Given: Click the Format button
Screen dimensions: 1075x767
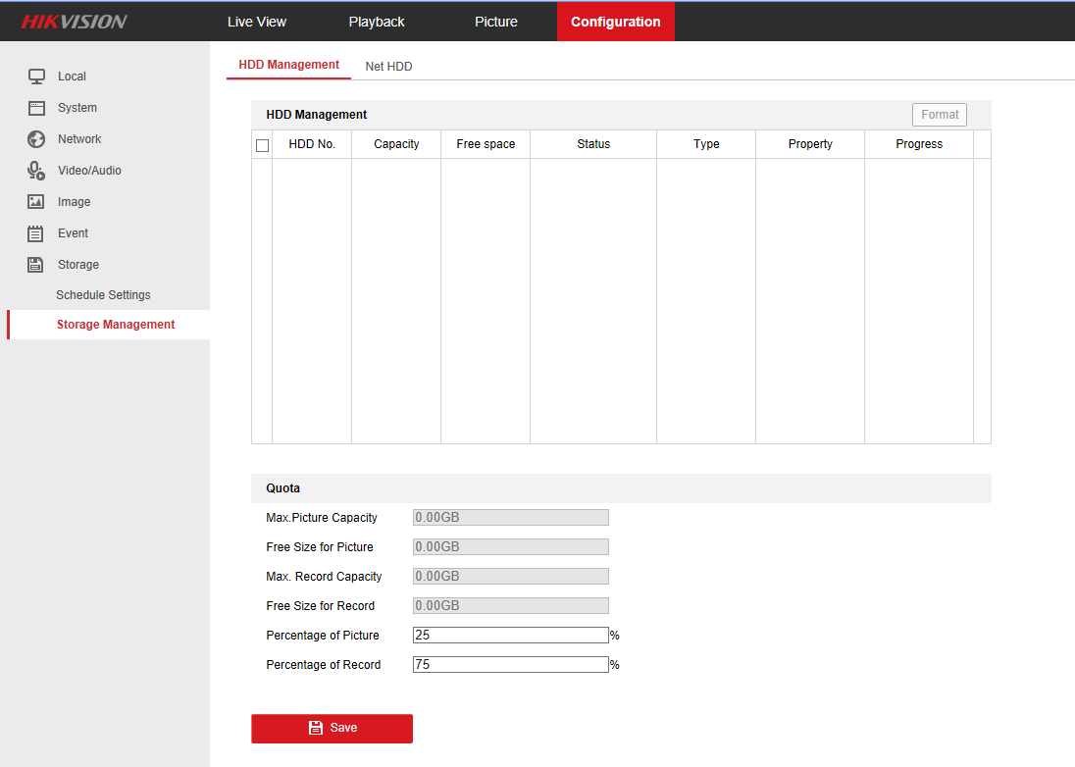Looking at the screenshot, I should pyautogui.click(x=939, y=115).
